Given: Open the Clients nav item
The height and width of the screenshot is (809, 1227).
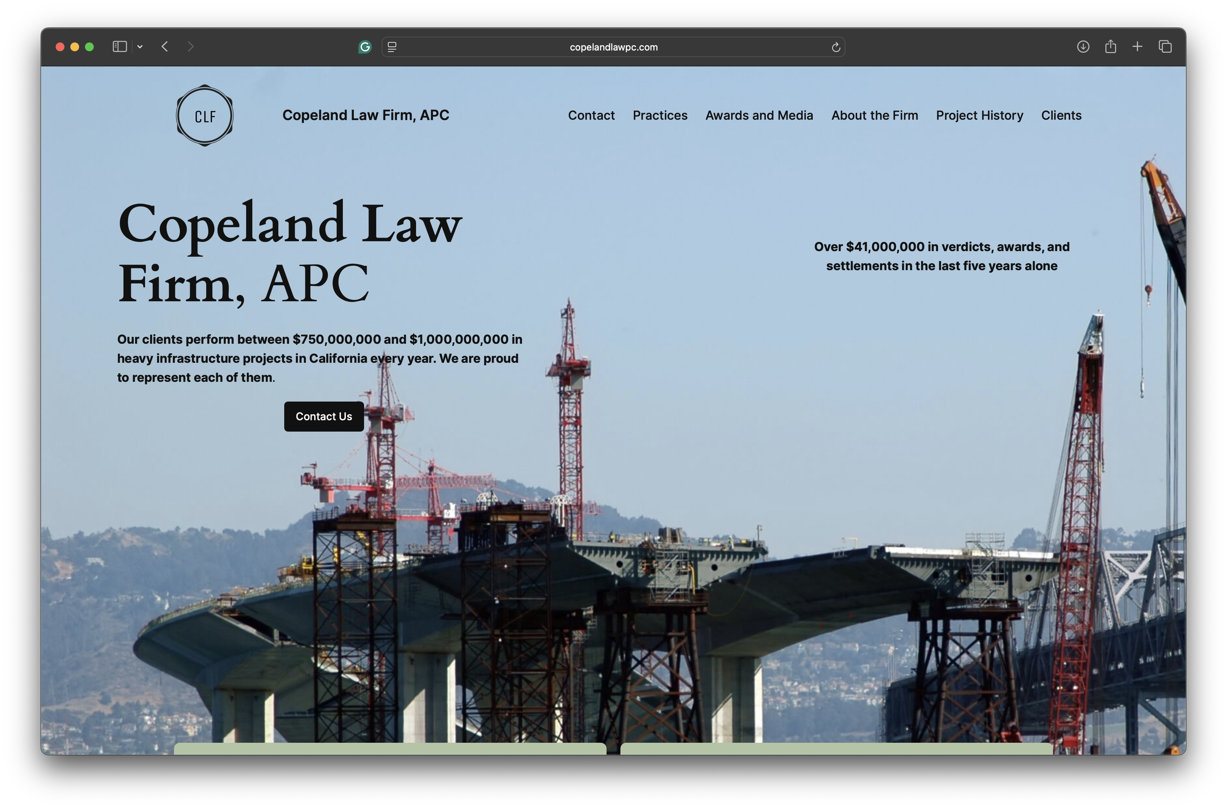Looking at the screenshot, I should click(x=1061, y=116).
